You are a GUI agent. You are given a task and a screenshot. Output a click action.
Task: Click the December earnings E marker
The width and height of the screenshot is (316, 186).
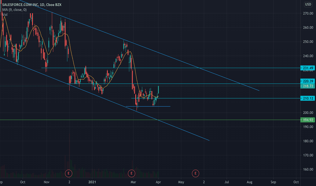pyautogui.click(x=68, y=173)
